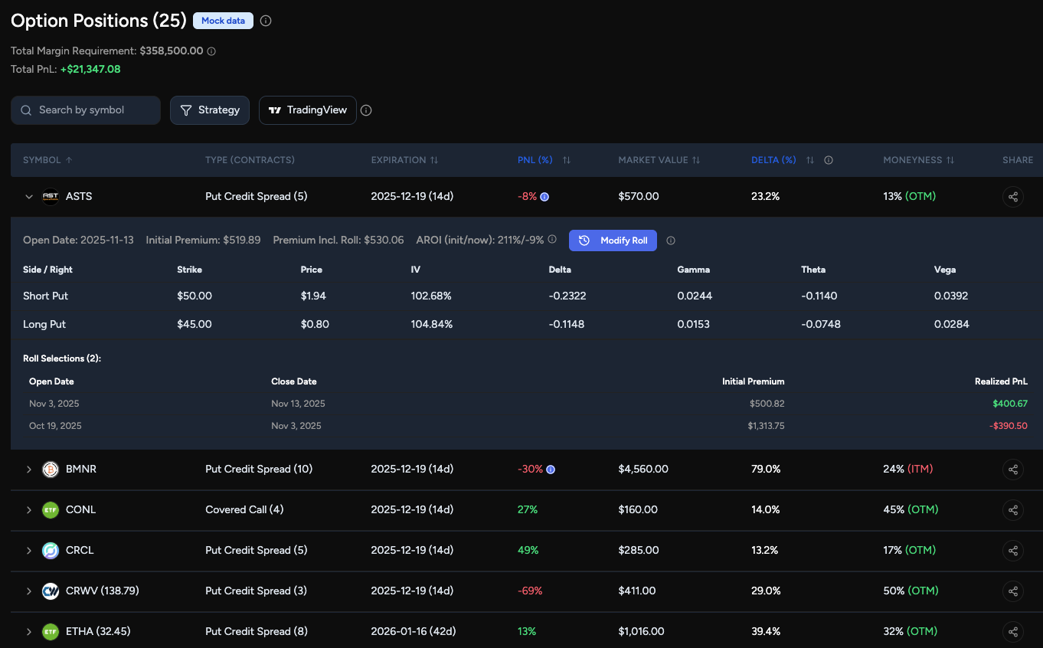
Task: Share the BMNR position
Action: pyautogui.click(x=1012, y=469)
